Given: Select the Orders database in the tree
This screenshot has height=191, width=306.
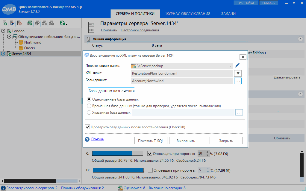Looking at the screenshot, I should click(29, 48).
